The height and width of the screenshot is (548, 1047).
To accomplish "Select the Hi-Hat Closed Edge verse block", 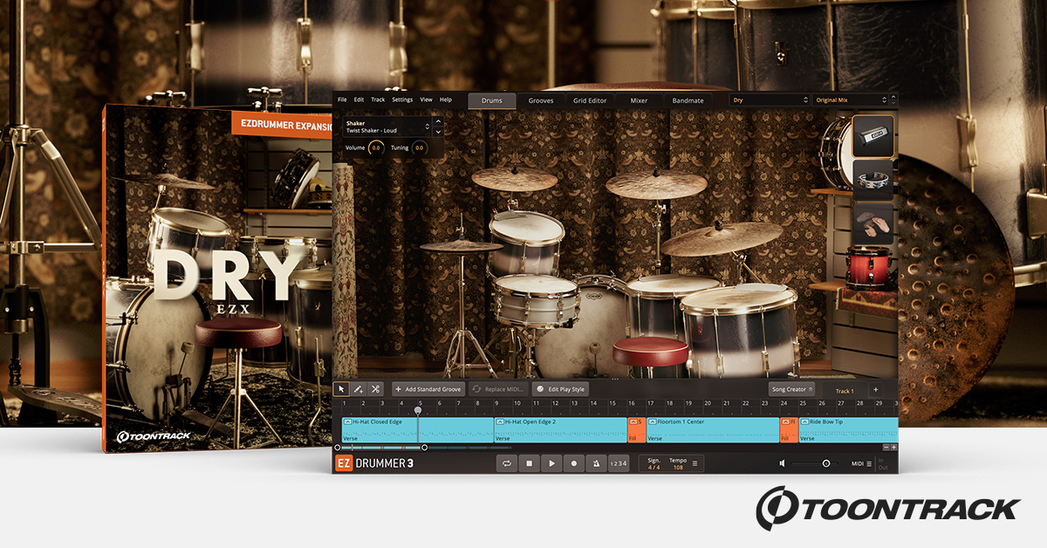I will tap(417, 429).
